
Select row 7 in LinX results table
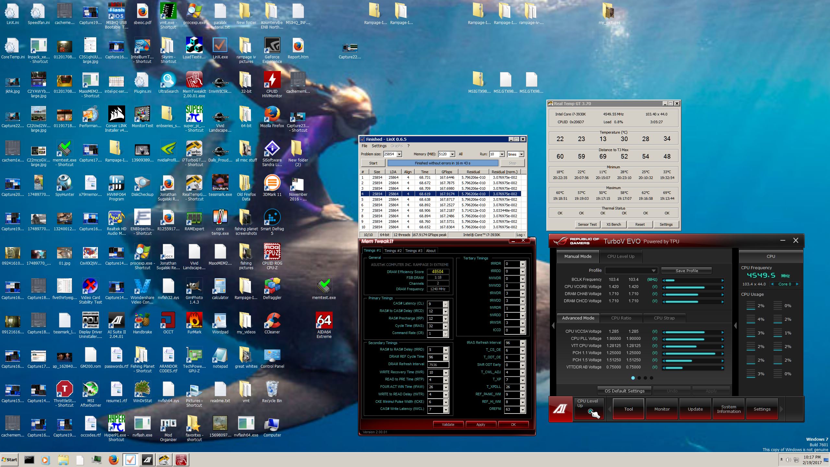click(x=440, y=210)
